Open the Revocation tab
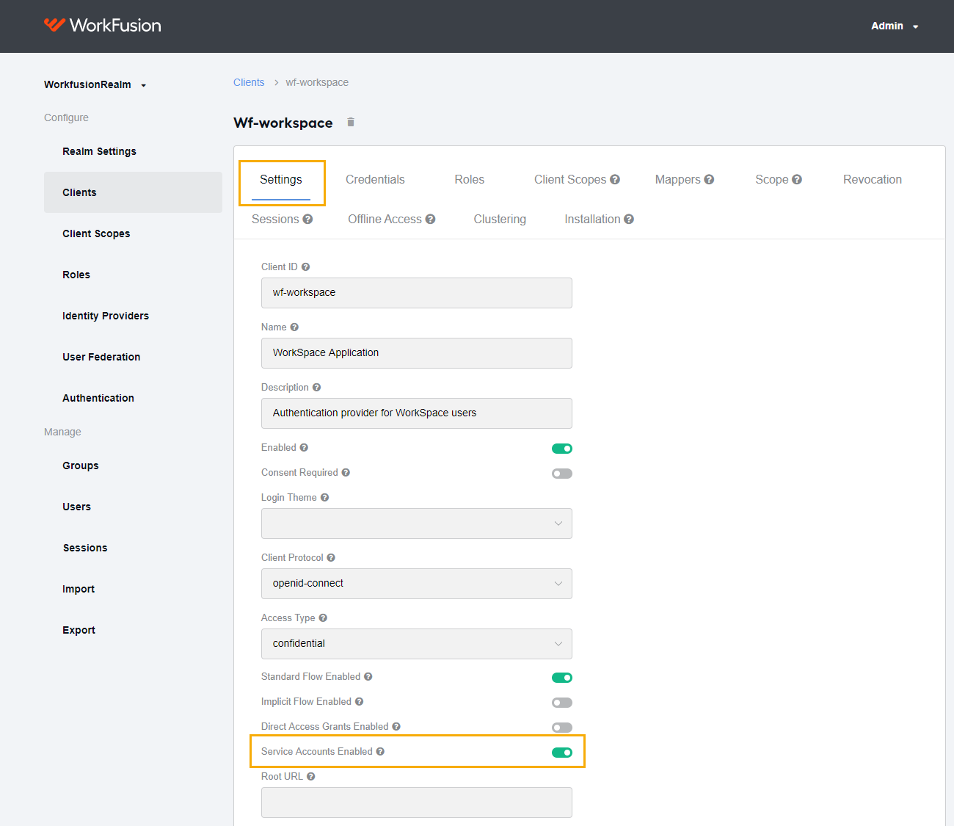Viewport: 954px width, 826px height. tap(873, 180)
